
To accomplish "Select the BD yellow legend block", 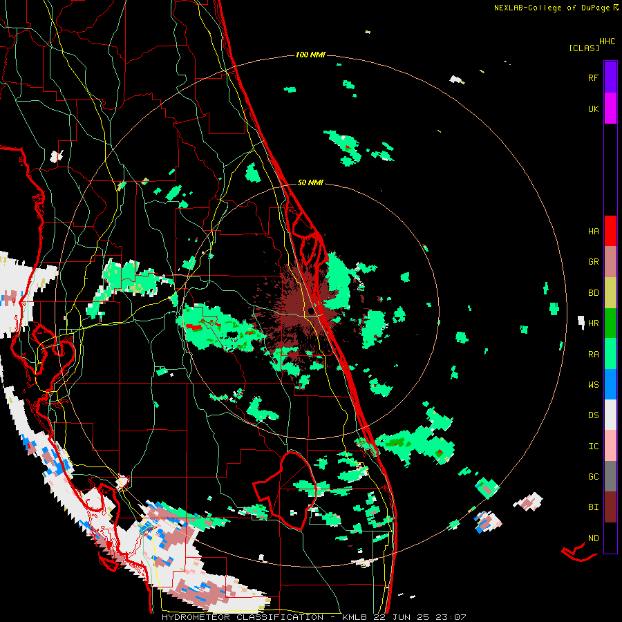I will point(610,292).
